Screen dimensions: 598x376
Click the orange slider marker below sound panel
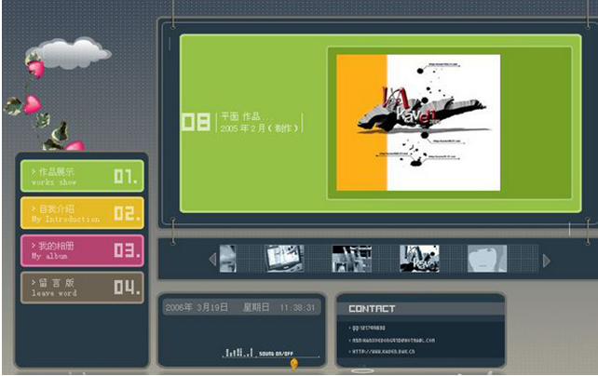click(x=294, y=364)
